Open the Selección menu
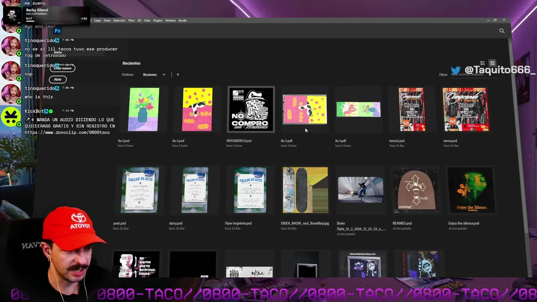The width and height of the screenshot is (537, 302). (x=119, y=20)
